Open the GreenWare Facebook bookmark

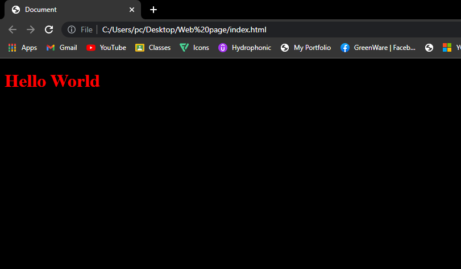click(x=378, y=48)
